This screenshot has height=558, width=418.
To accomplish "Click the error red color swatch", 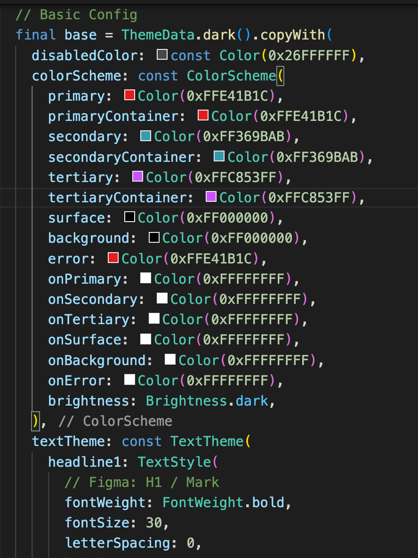I will [113, 258].
